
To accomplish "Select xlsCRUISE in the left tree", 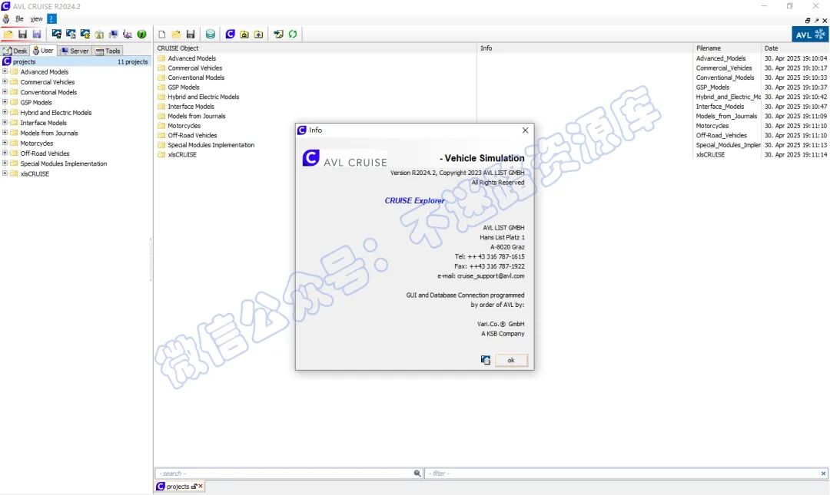I will pos(35,173).
